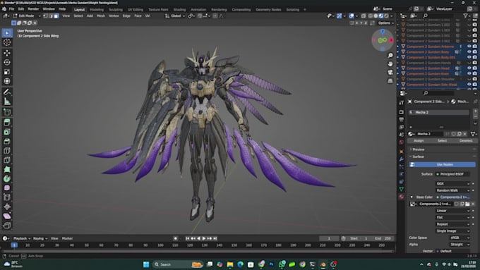Select the Smooth tool
480x270 pixels.
tap(7, 188)
